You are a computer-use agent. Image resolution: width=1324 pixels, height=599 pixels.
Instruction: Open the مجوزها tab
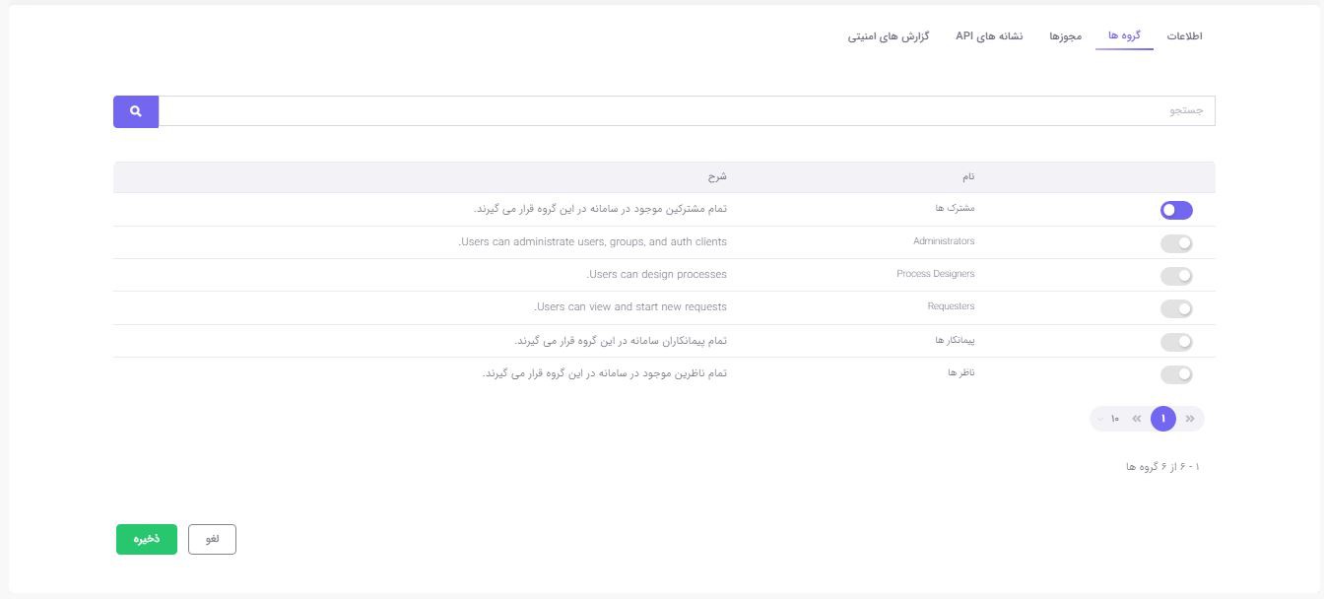click(1065, 36)
